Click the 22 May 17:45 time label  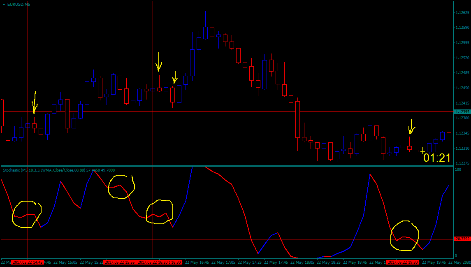tap(276, 262)
